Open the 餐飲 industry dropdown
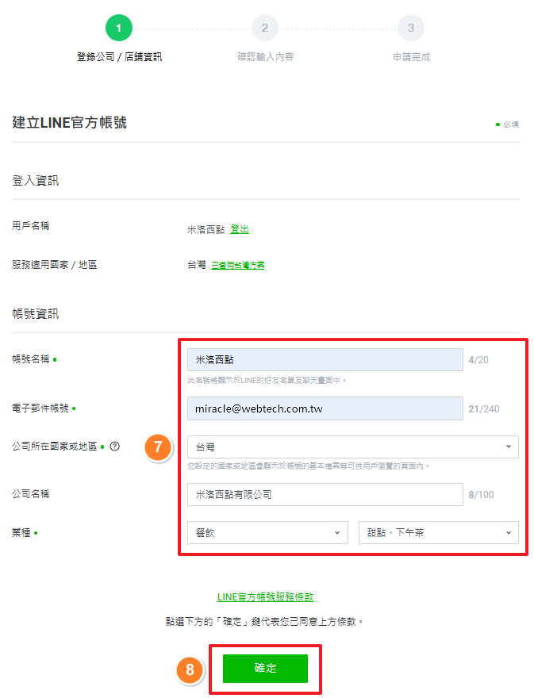Screen dimensions: 534x698 (x=267, y=532)
